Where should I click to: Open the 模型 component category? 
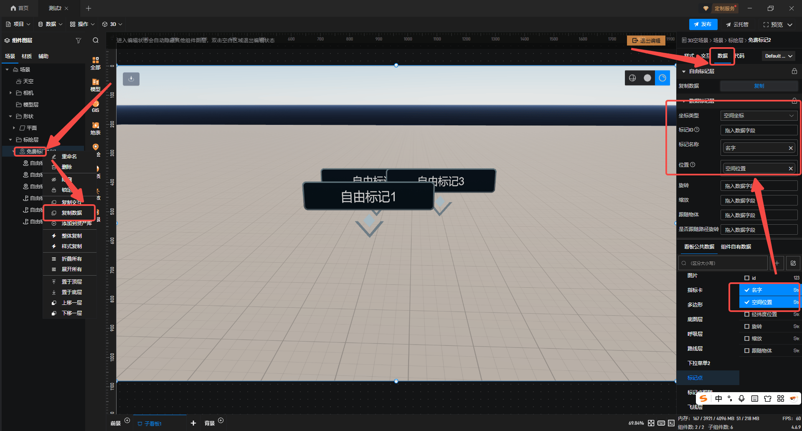tap(96, 85)
